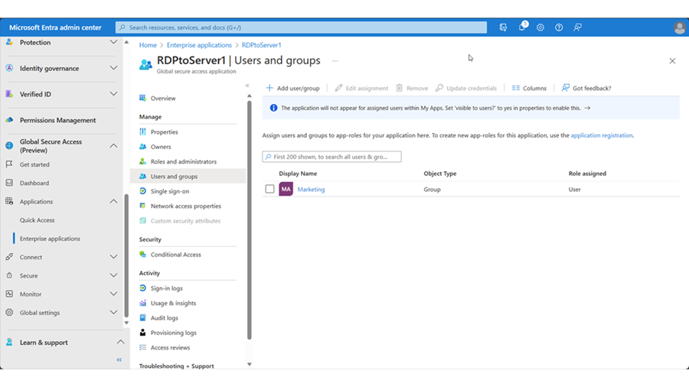Click Update credentials button
Viewport: 689px width, 387px height.
pos(465,88)
